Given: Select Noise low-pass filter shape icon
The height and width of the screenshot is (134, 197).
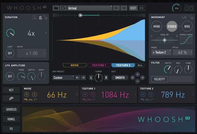Looking at the screenshot, I should click(x=26, y=100).
